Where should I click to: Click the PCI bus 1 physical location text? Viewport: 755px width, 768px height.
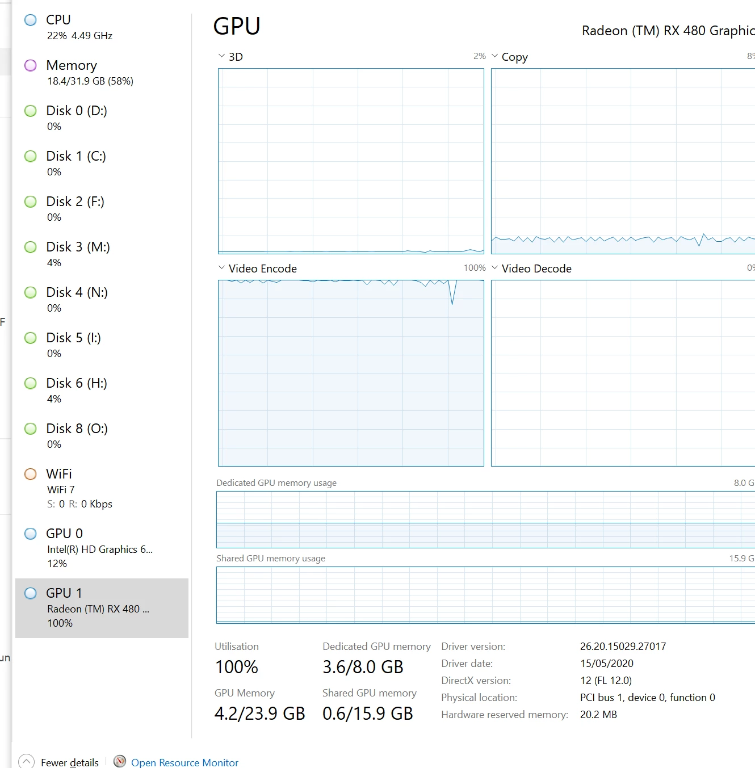[x=647, y=698]
